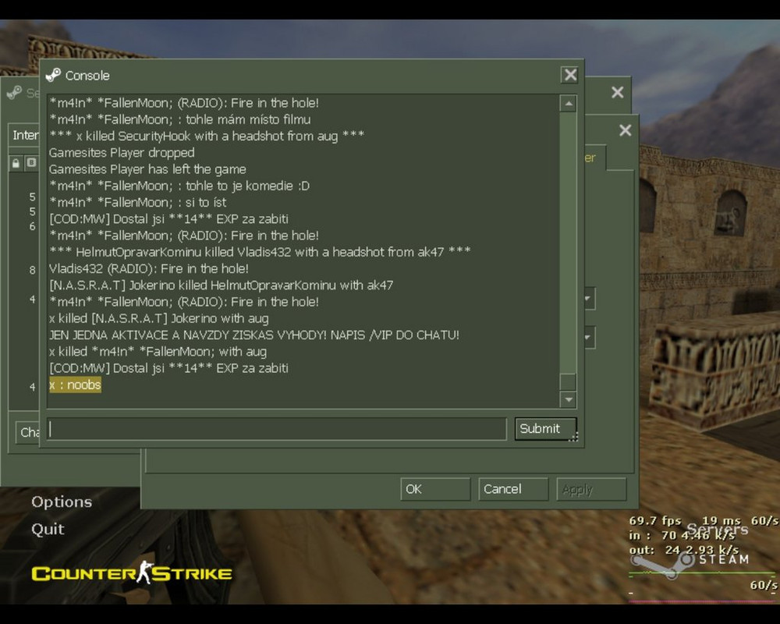780x624 pixels.
Task: Click the Servers label at bottom right
Action: [x=718, y=529]
